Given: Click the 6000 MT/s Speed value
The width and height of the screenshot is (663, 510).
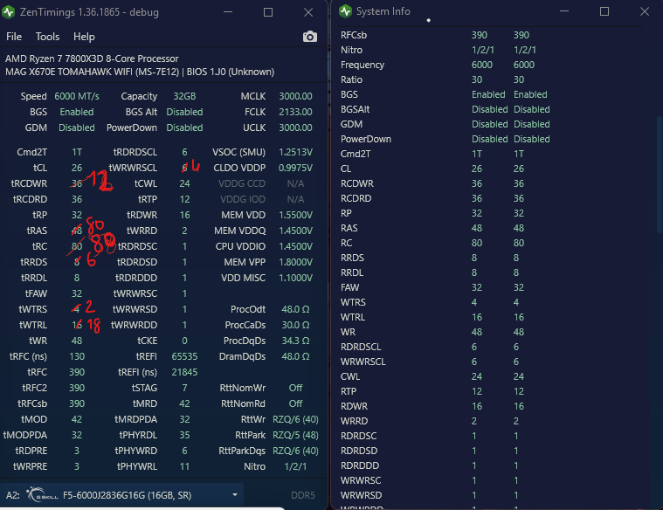Looking at the screenshot, I should (77, 96).
